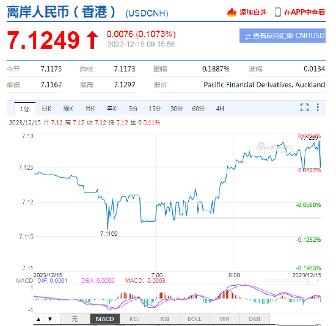Click the 振幅 value 0.1887%
This screenshot has height=326, width=336.
coord(216,69)
